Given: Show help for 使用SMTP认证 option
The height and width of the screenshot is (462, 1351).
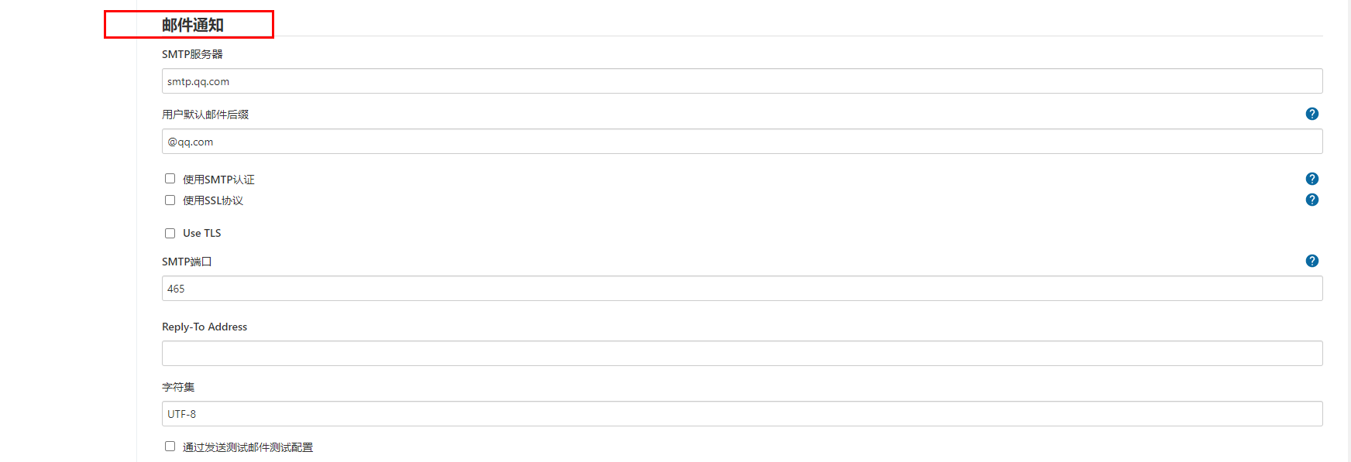Looking at the screenshot, I should pyautogui.click(x=1311, y=179).
